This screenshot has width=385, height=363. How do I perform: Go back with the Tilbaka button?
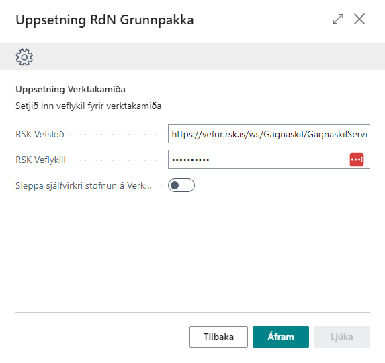(x=218, y=337)
